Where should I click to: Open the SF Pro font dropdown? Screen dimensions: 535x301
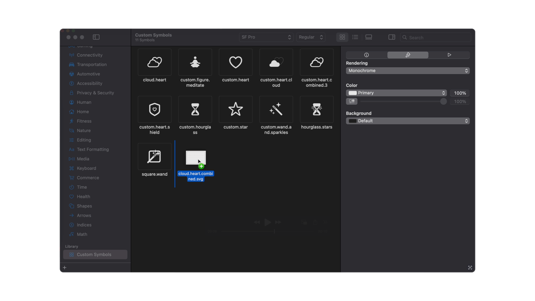266,37
